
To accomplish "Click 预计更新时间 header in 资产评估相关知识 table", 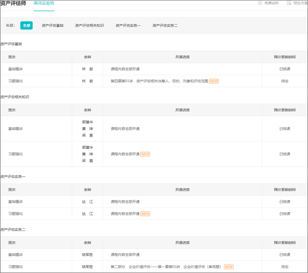I will (285, 110).
